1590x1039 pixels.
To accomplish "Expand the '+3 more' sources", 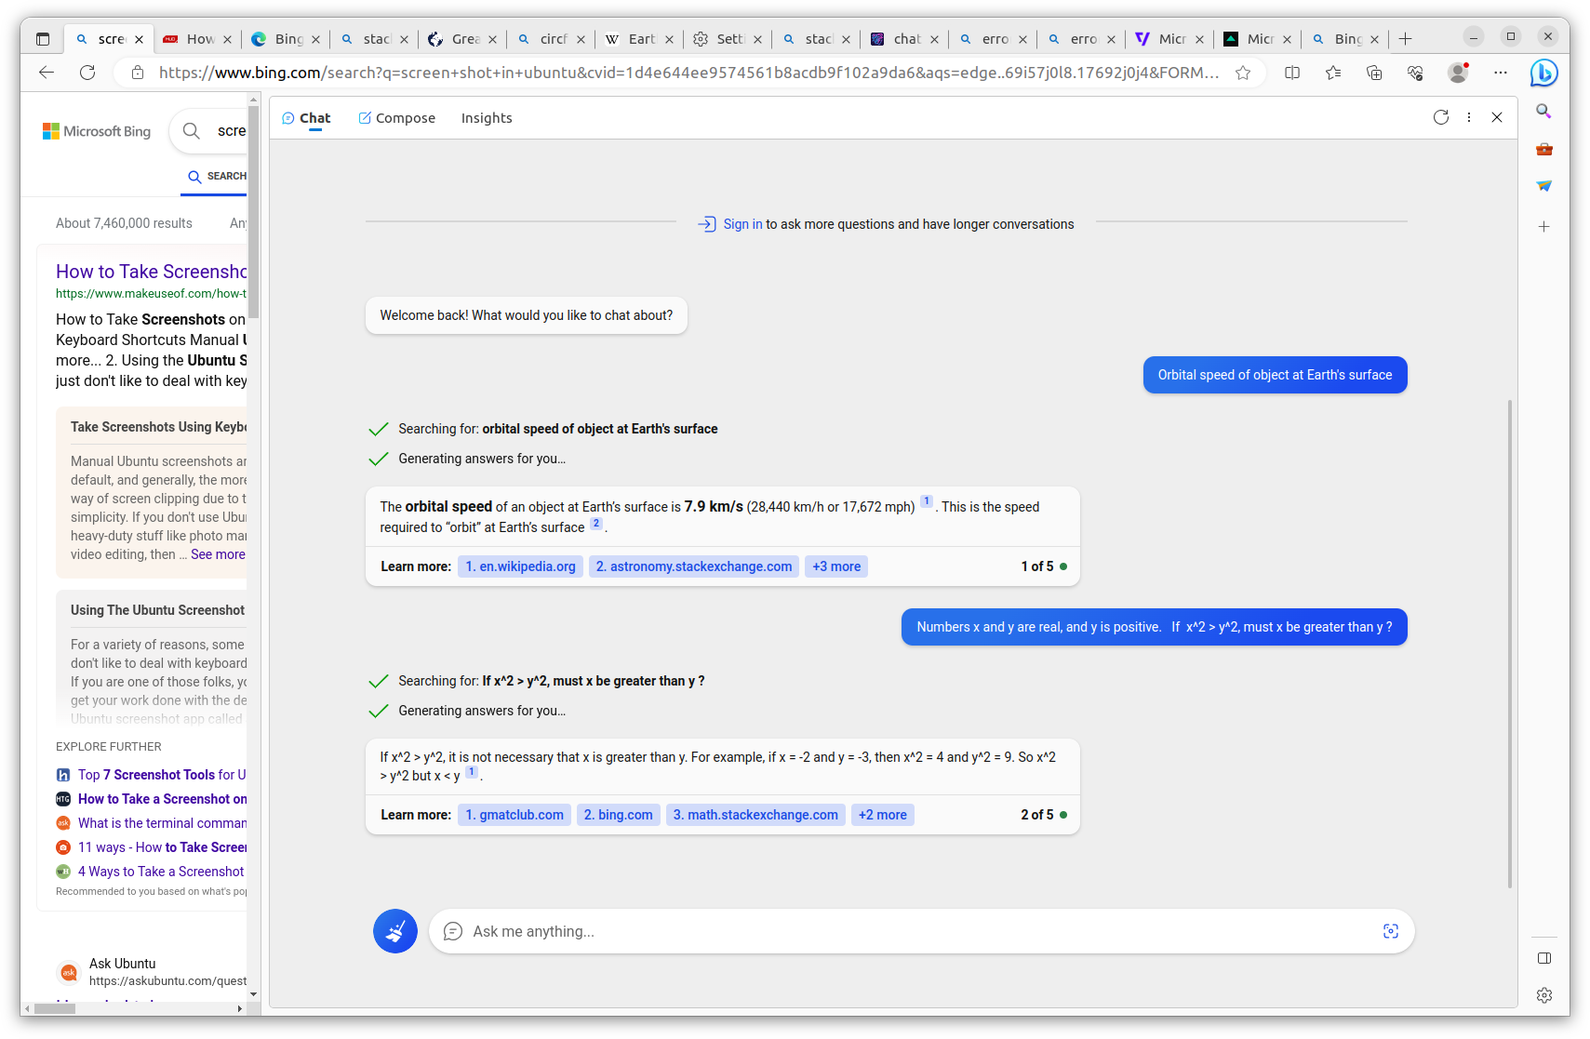I will point(835,566).
